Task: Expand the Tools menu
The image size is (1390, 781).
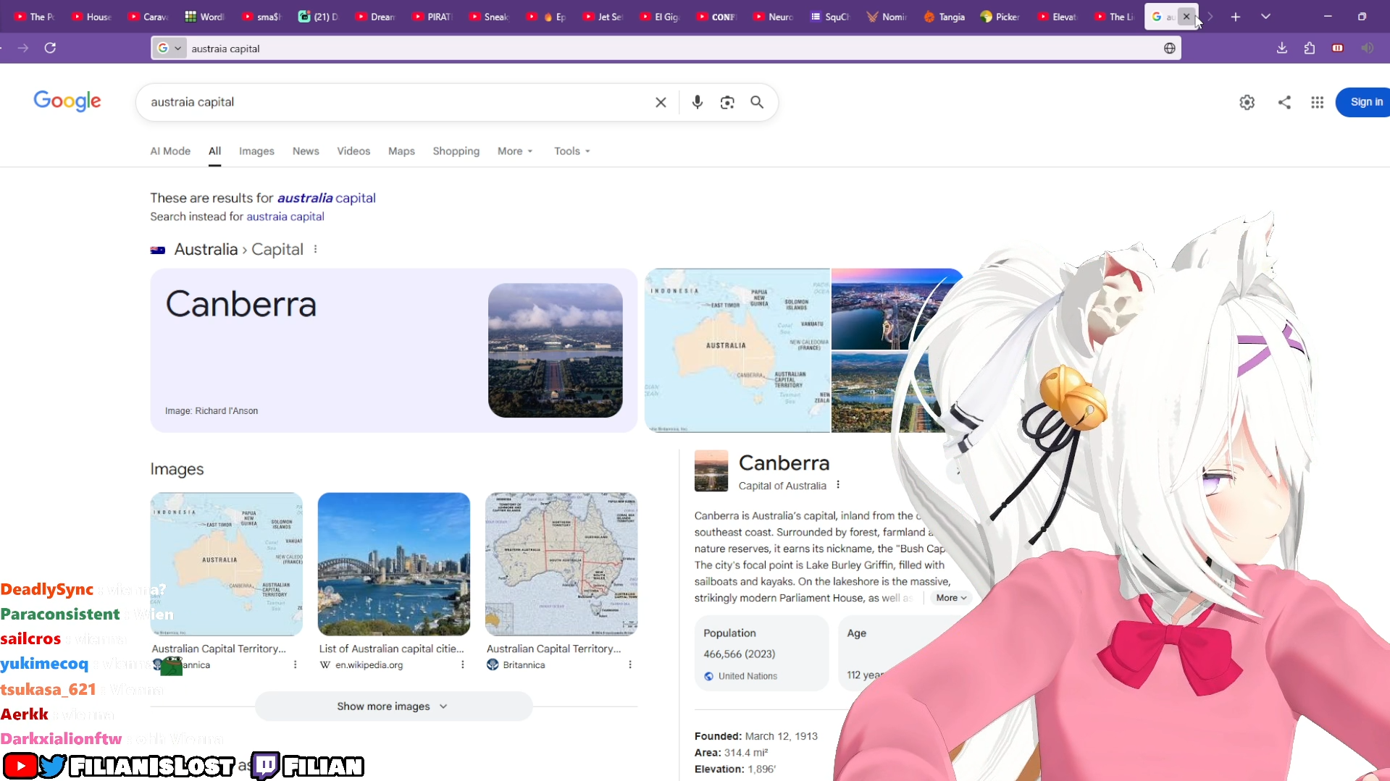Action: pos(572,151)
